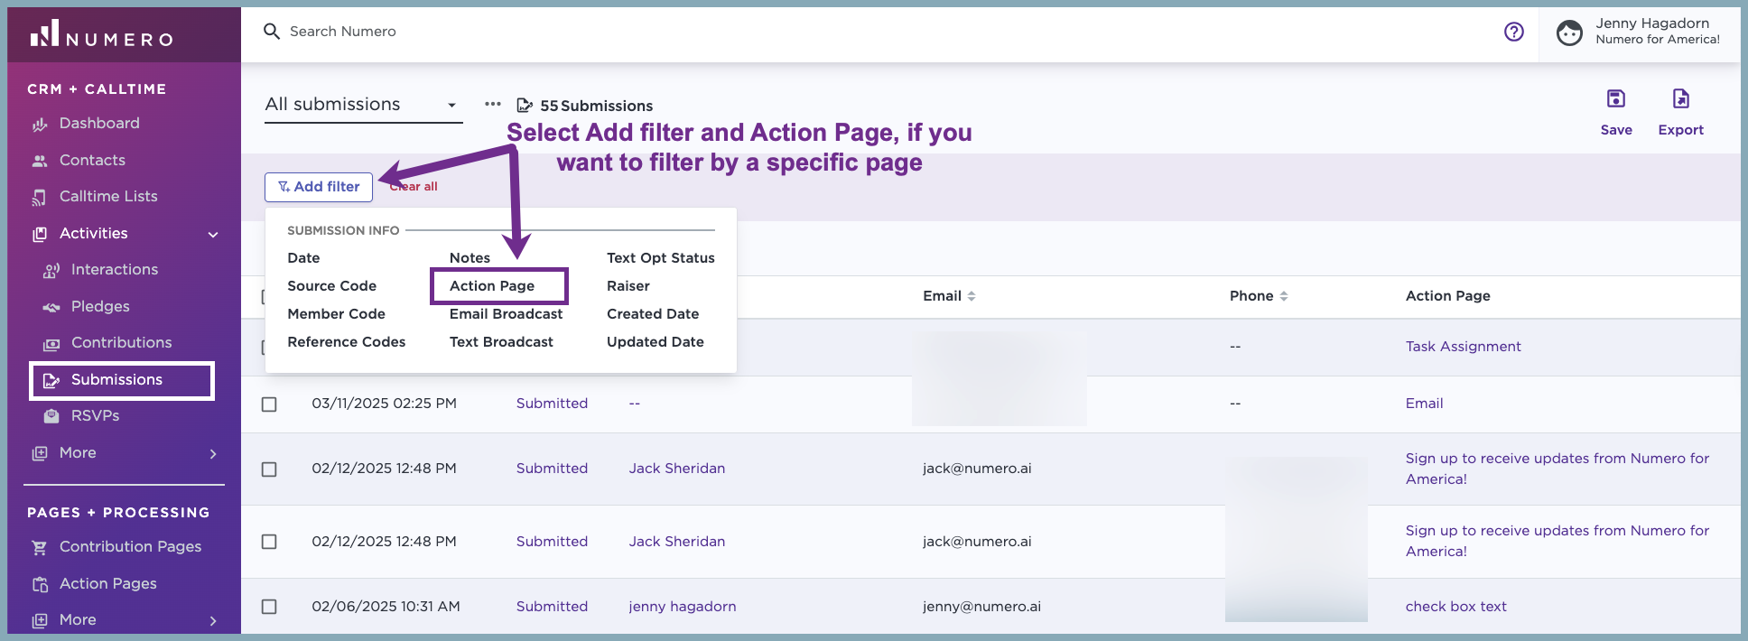Open Pledges in sidebar
Viewport: 1748px width, 641px height.
tap(100, 307)
